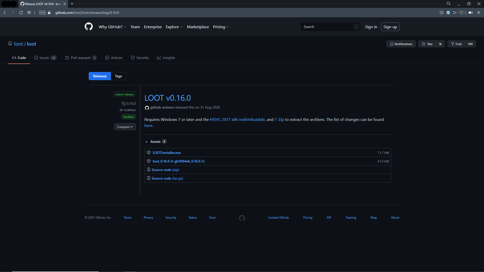The image size is (484, 272).
Task: Open Marketplace in the header
Action: click(198, 27)
